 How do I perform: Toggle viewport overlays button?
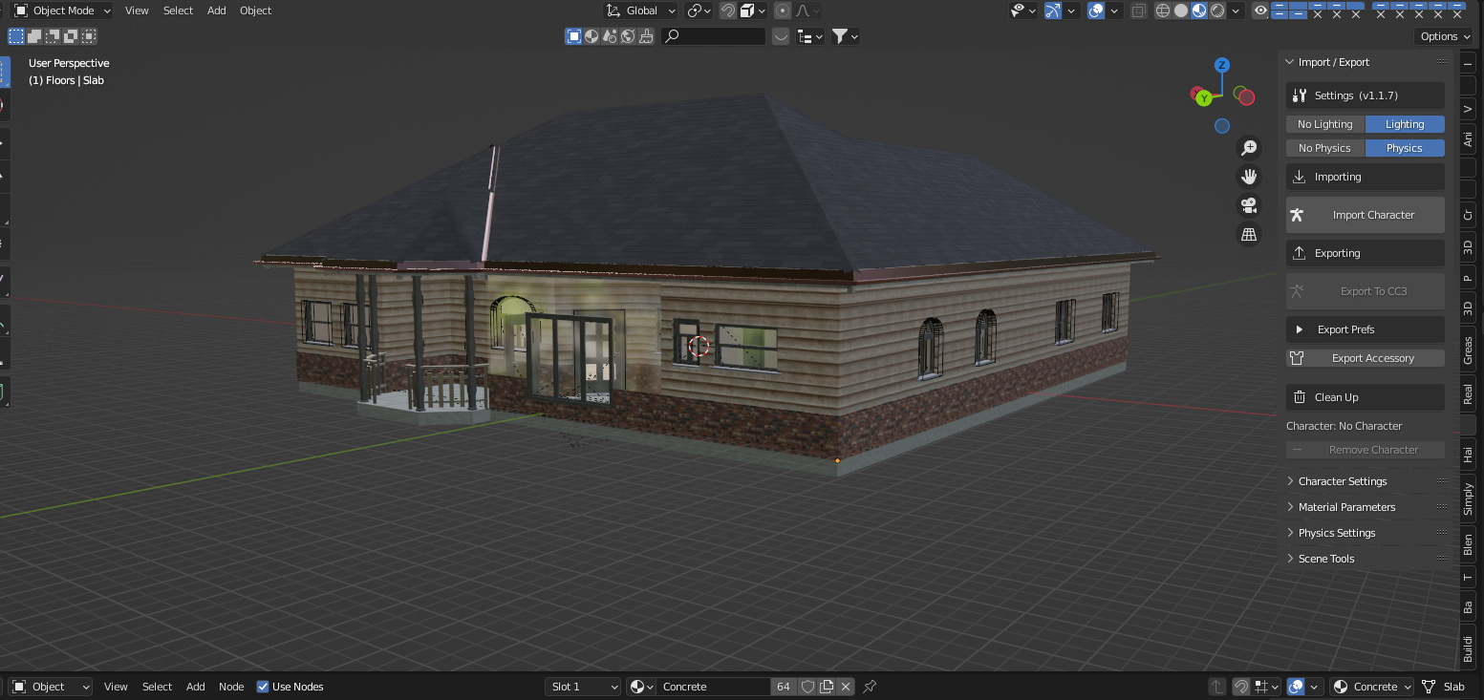(x=1097, y=11)
